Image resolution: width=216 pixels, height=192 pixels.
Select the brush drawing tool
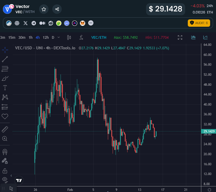5,78
